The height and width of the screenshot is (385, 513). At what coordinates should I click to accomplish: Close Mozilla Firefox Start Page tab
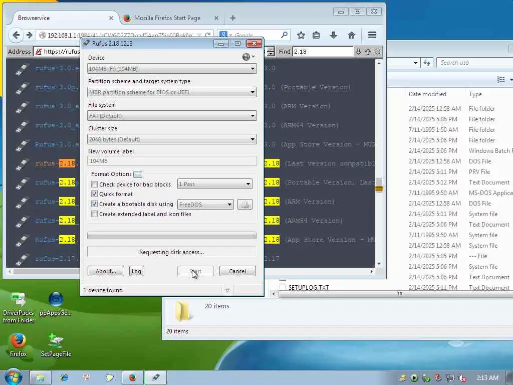216,19
